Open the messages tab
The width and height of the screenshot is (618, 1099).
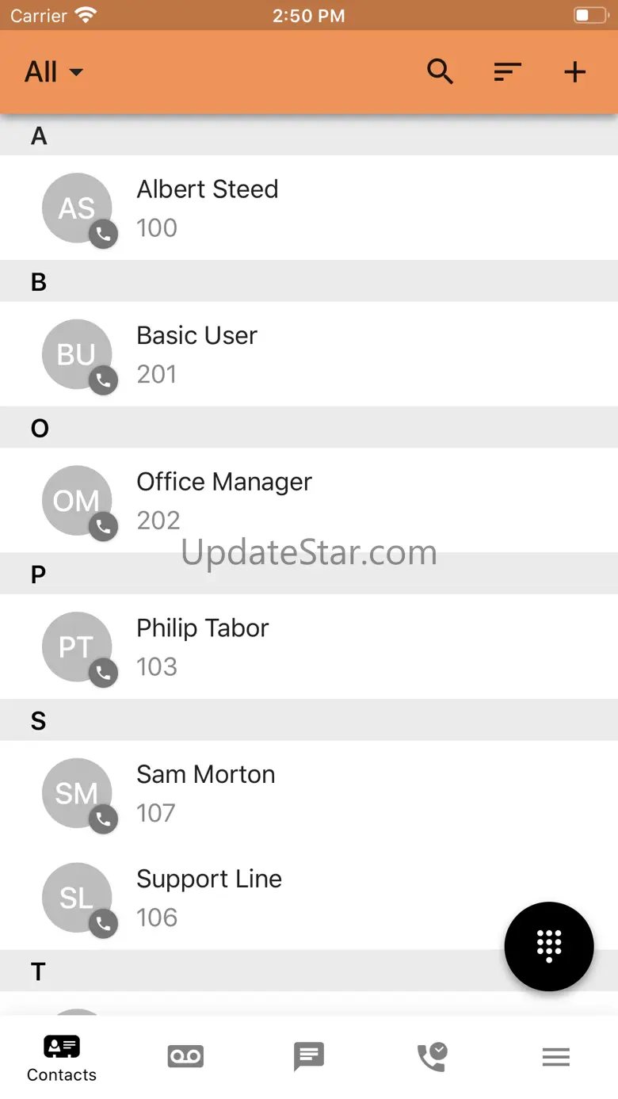[309, 1056]
